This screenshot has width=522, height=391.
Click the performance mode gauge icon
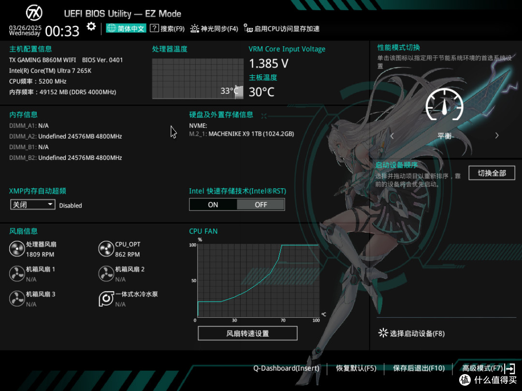[x=445, y=105]
